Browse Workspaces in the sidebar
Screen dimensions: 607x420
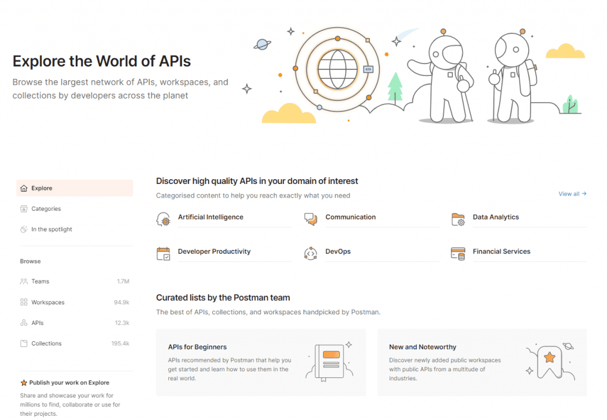coord(75,302)
